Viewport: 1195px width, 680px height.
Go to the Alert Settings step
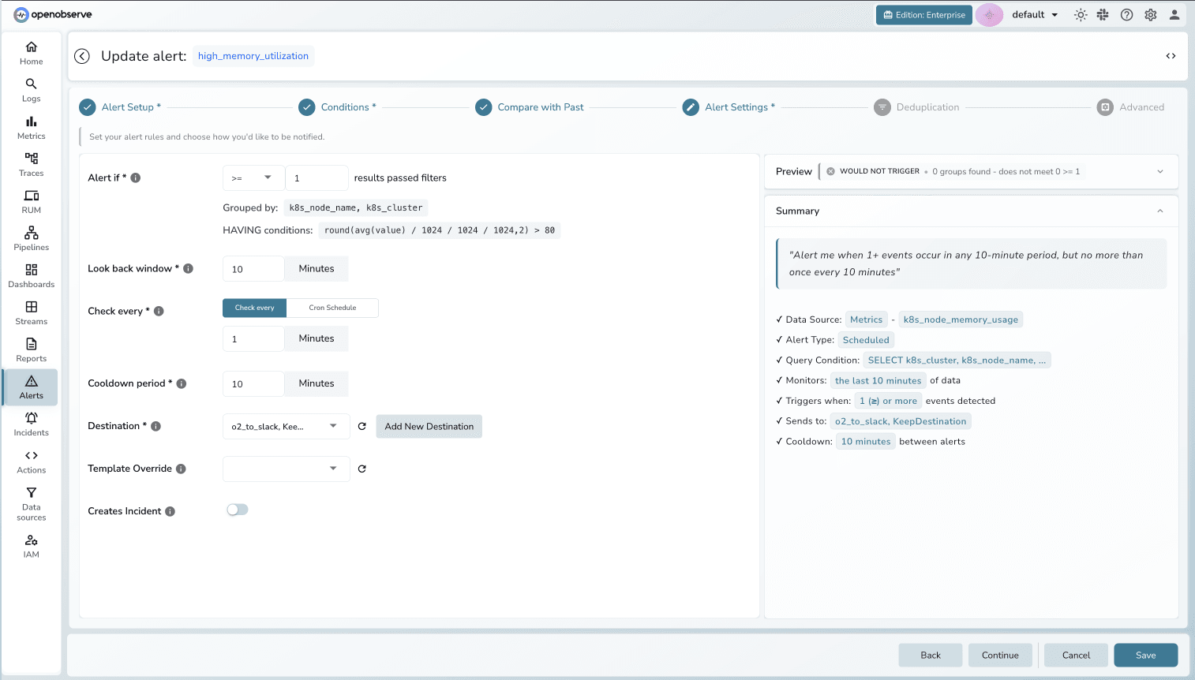click(729, 107)
